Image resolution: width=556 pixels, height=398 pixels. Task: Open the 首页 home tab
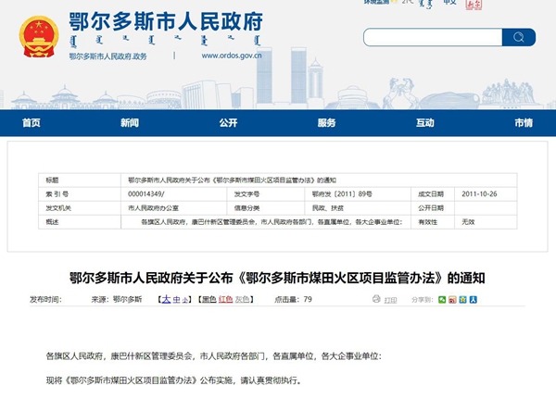click(32, 123)
